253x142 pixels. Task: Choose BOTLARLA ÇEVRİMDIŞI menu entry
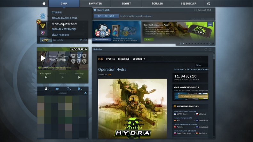click(64, 29)
